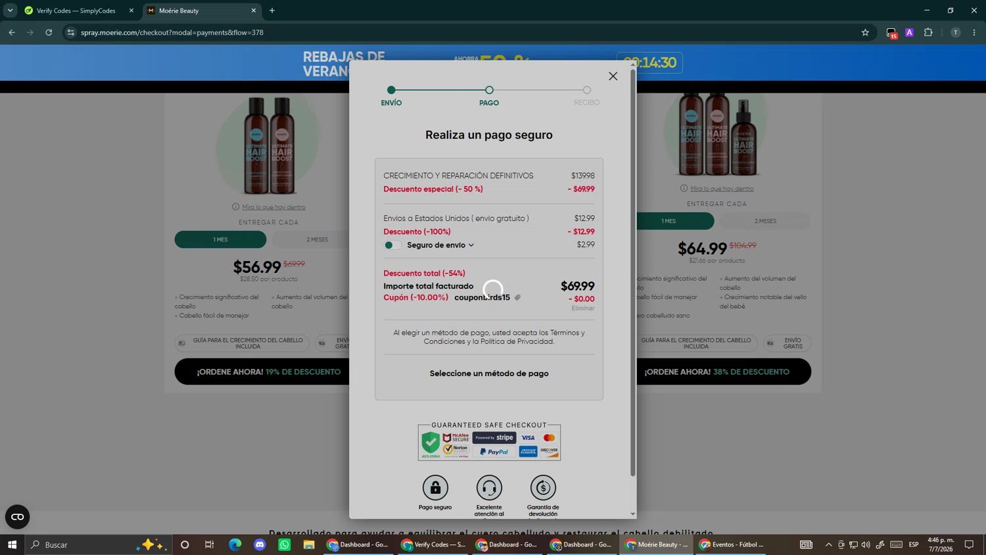
Task: Open the Extensions puzzle icon
Action: [x=928, y=32]
